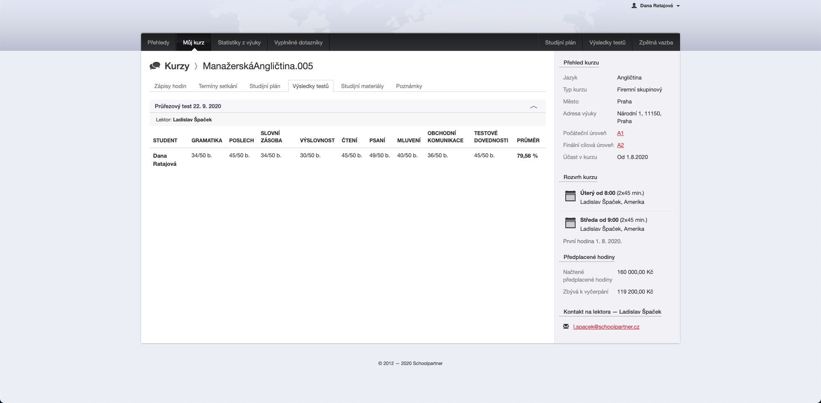Click the PRŮMĚR column header
Image resolution: width=821 pixels, height=403 pixels.
(x=528, y=140)
